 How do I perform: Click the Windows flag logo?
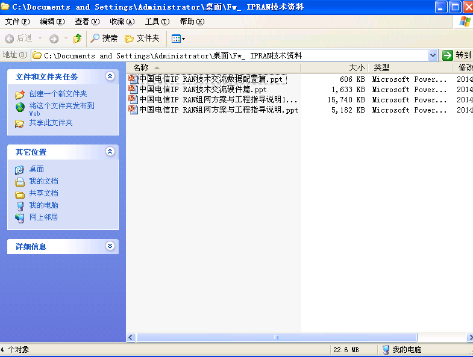(x=465, y=22)
